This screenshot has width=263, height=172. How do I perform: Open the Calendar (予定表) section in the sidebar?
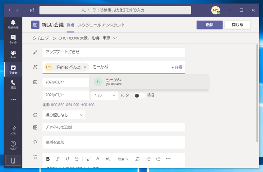[13, 69]
